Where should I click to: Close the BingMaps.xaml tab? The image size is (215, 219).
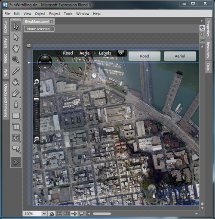coord(52,22)
